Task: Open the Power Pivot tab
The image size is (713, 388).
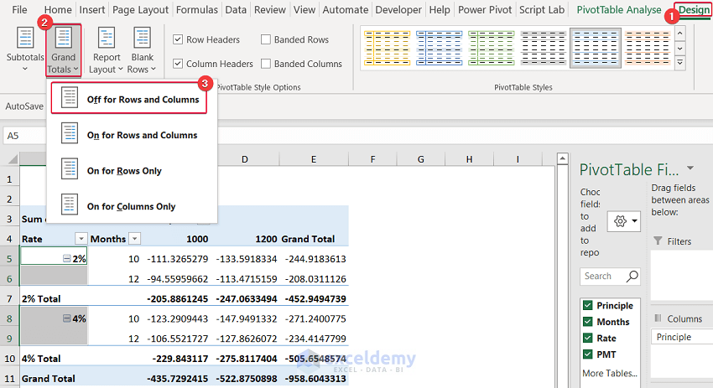Action: tap(485, 9)
